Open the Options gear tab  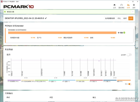pos(134,6)
